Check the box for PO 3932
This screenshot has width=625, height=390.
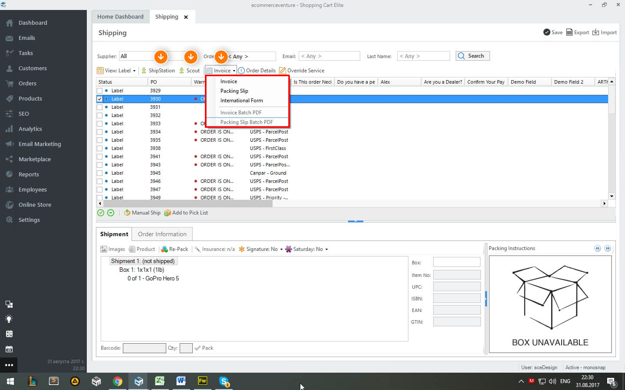point(100,116)
